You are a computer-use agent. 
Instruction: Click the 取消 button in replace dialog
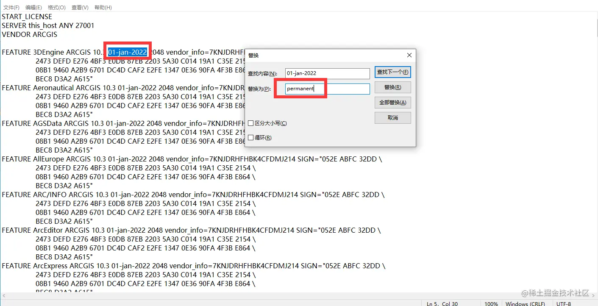click(393, 118)
